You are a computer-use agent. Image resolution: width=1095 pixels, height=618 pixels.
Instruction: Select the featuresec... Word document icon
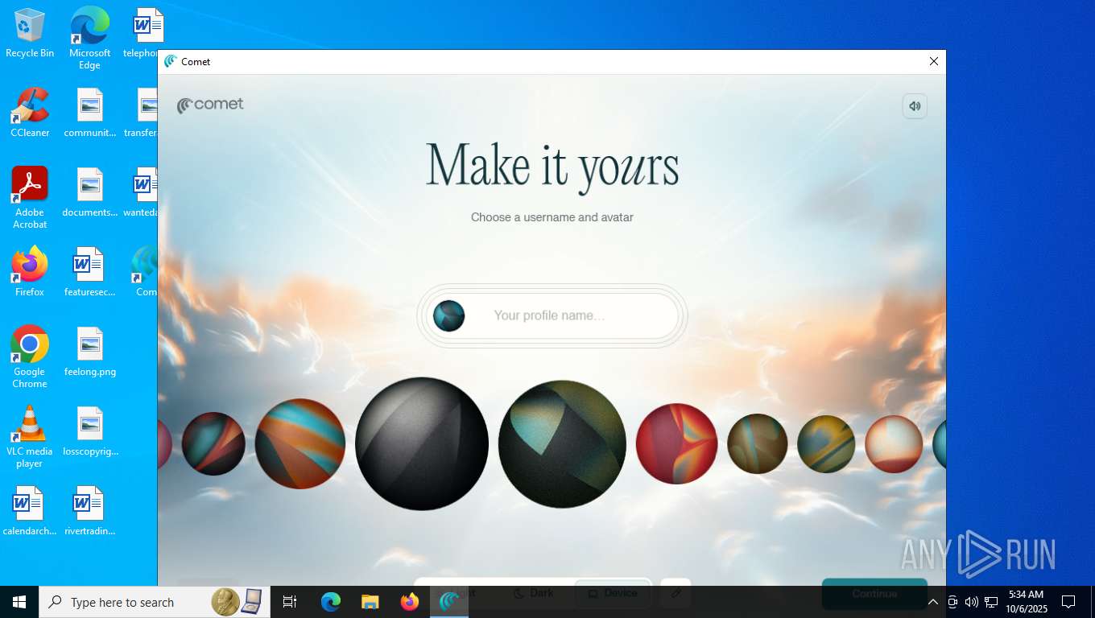pyautogui.click(x=90, y=272)
